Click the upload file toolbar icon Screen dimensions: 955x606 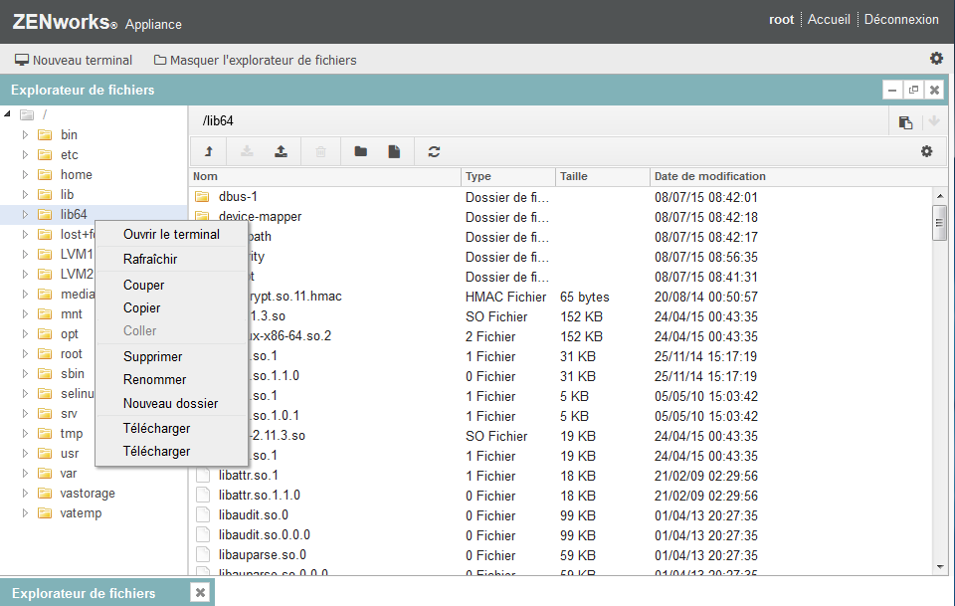[x=282, y=151]
